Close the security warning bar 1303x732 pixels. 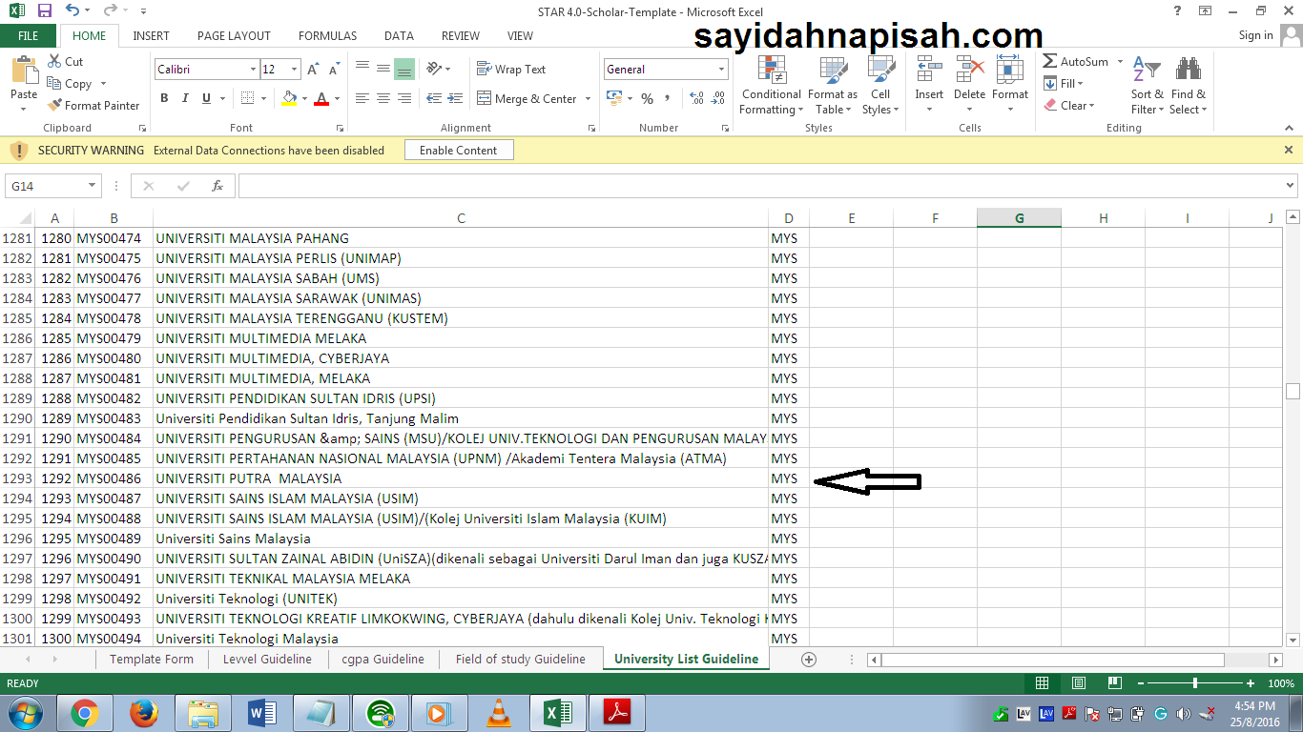click(1289, 150)
